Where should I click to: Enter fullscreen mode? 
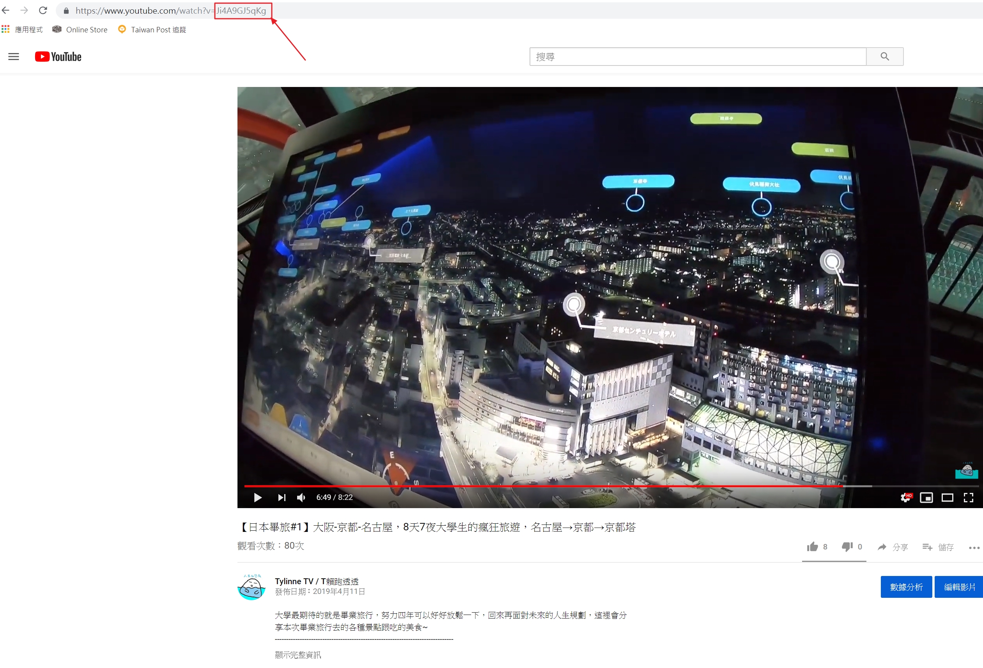(x=968, y=498)
